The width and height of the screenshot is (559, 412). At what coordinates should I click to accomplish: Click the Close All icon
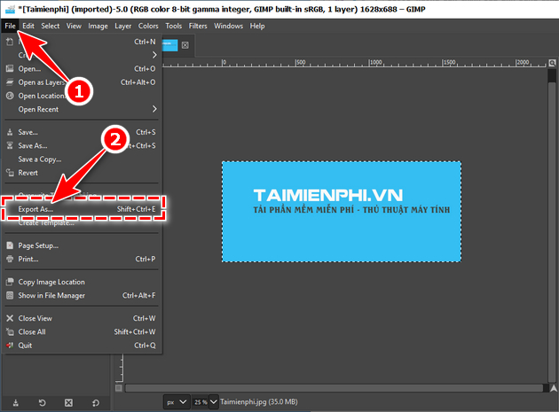10,331
